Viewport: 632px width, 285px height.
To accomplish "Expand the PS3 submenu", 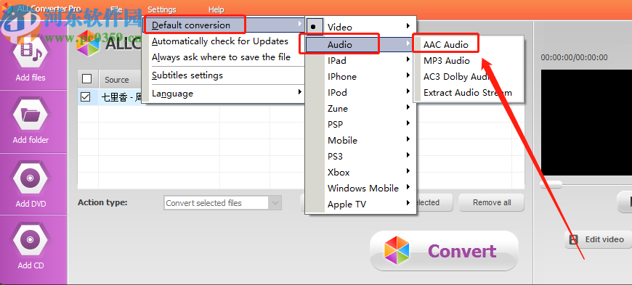I will point(360,156).
